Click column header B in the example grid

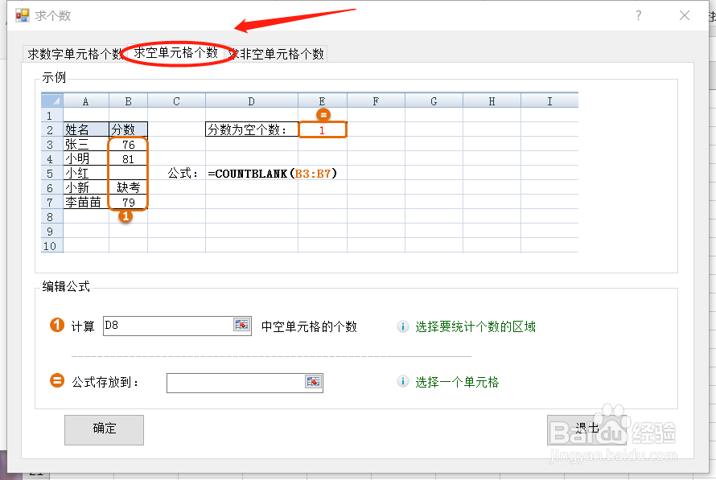pos(127,100)
